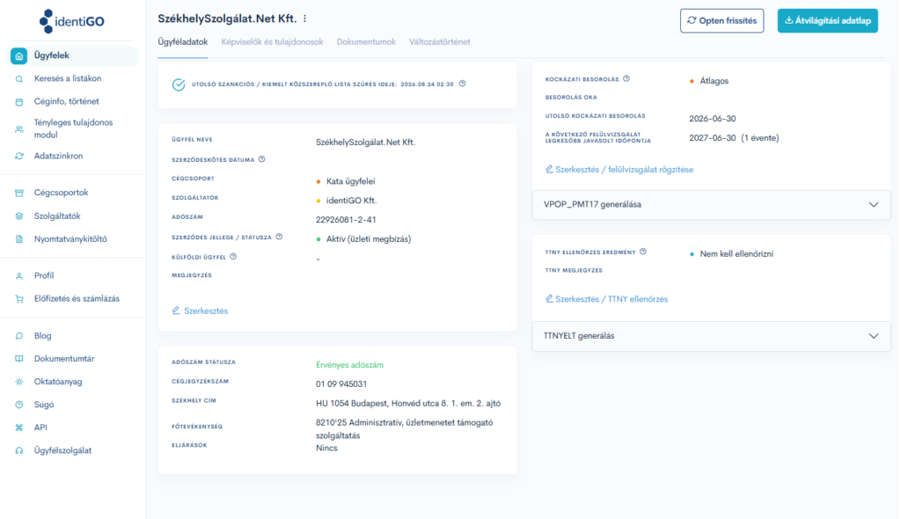Click the Dokumentumtár book icon
Screen dimensions: 901x519
[x=19, y=359]
